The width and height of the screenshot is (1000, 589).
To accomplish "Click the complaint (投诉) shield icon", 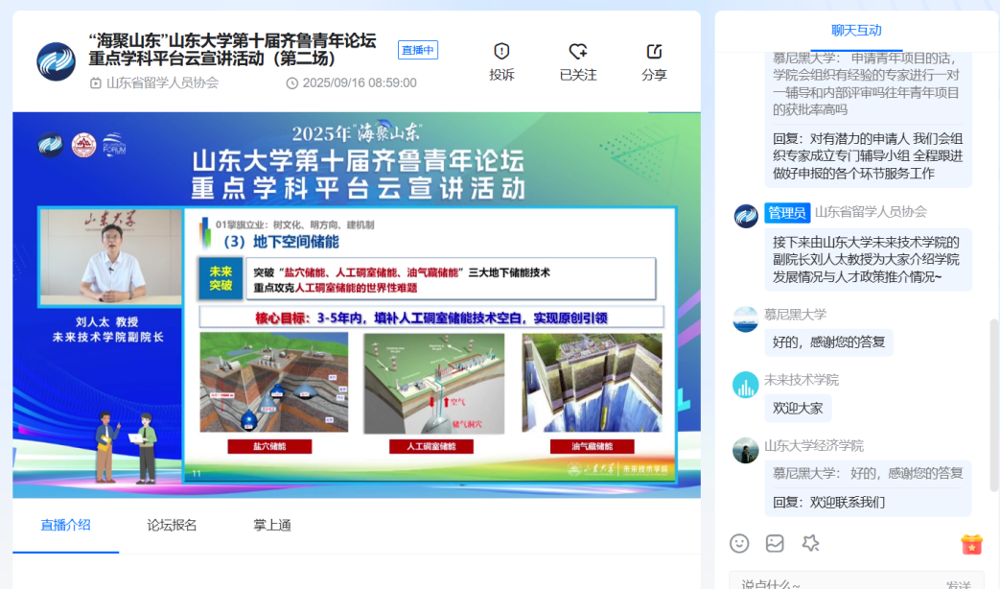I will coord(501,51).
